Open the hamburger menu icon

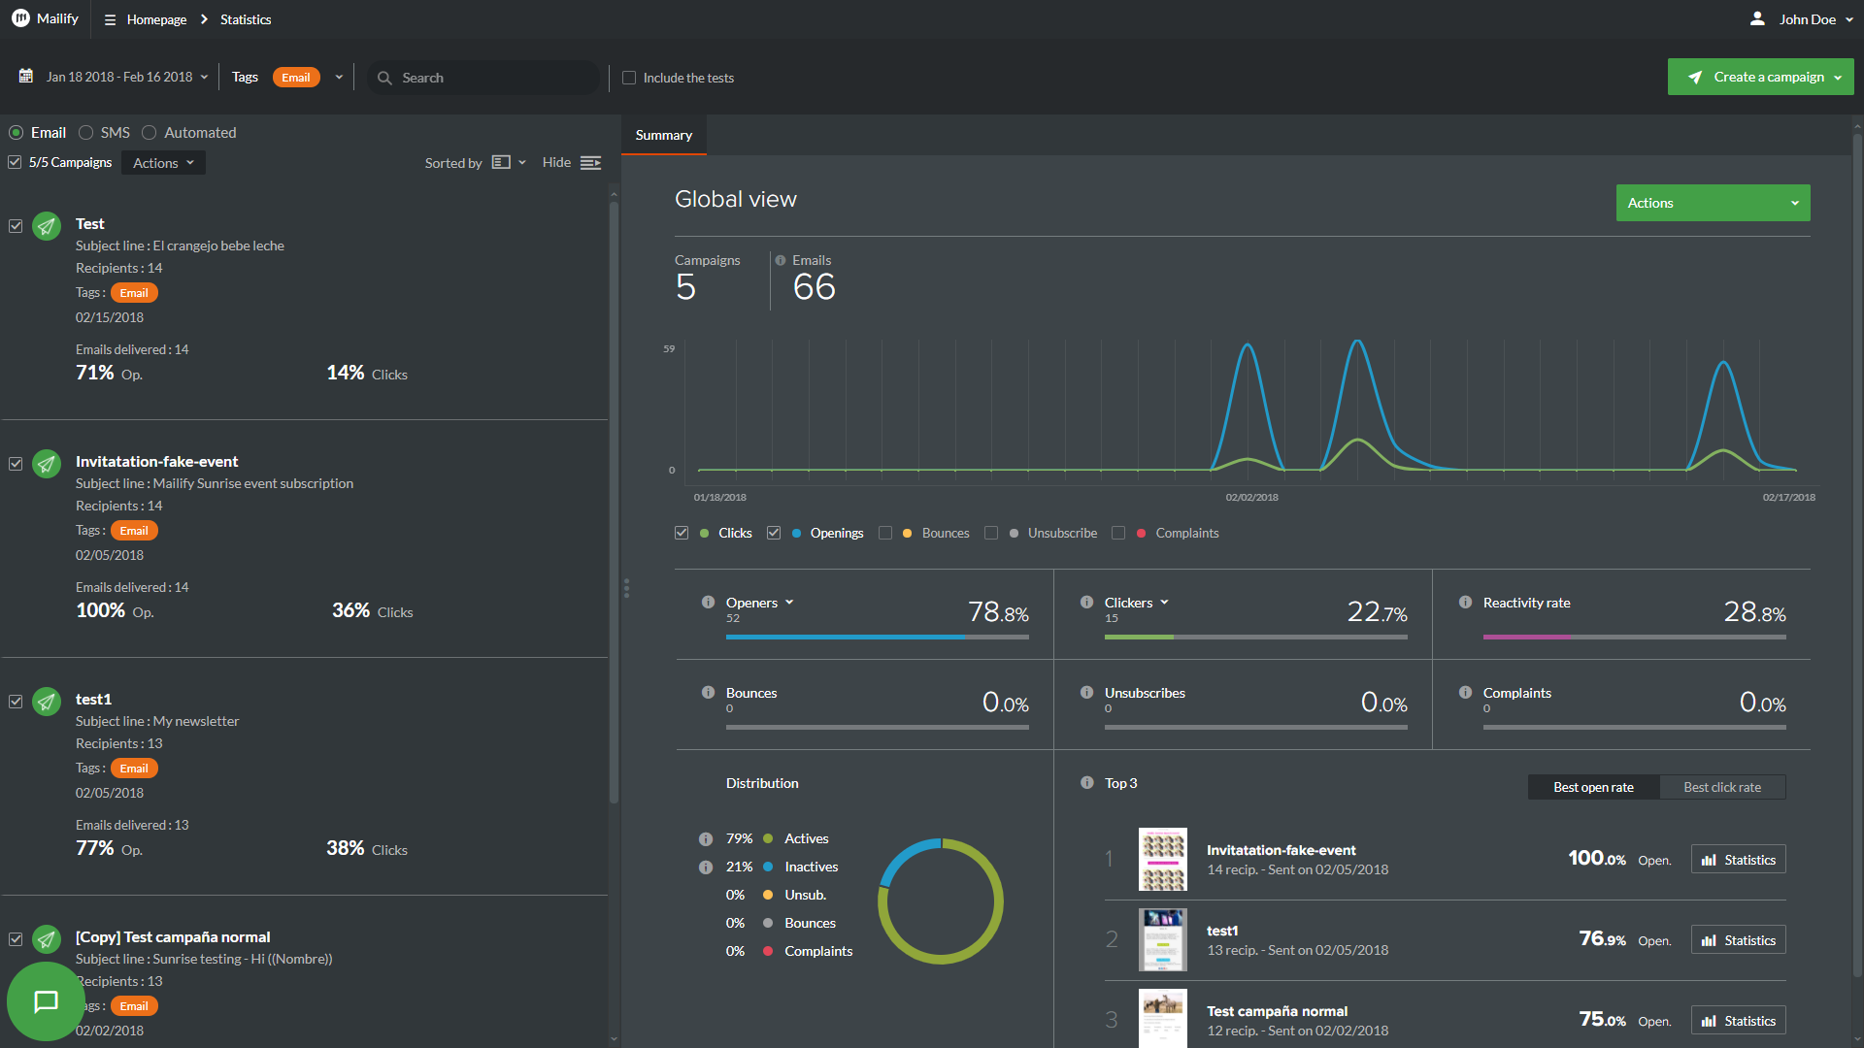tap(110, 19)
